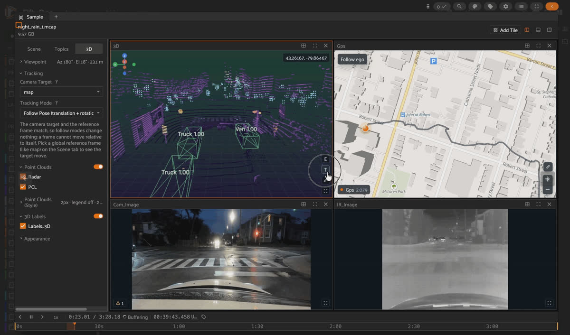Select the right sidebar layout icon
The width and height of the screenshot is (570, 335).
pyautogui.click(x=550, y=30)
